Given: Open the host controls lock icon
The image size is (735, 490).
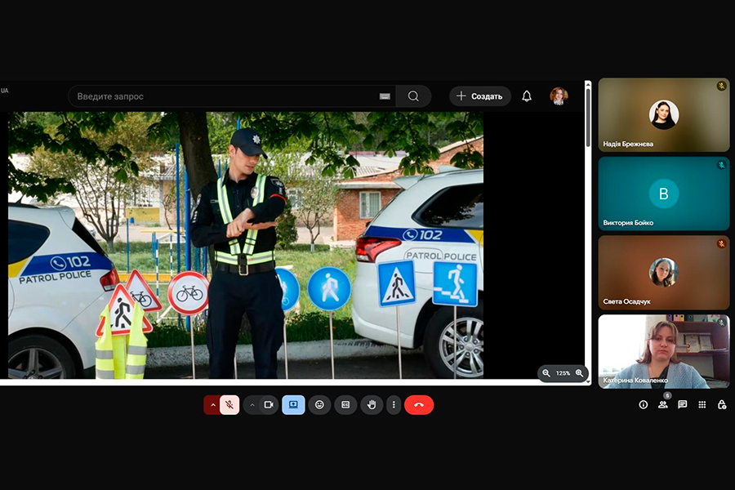Looking at the screenshot, I should tap(721, 404).
